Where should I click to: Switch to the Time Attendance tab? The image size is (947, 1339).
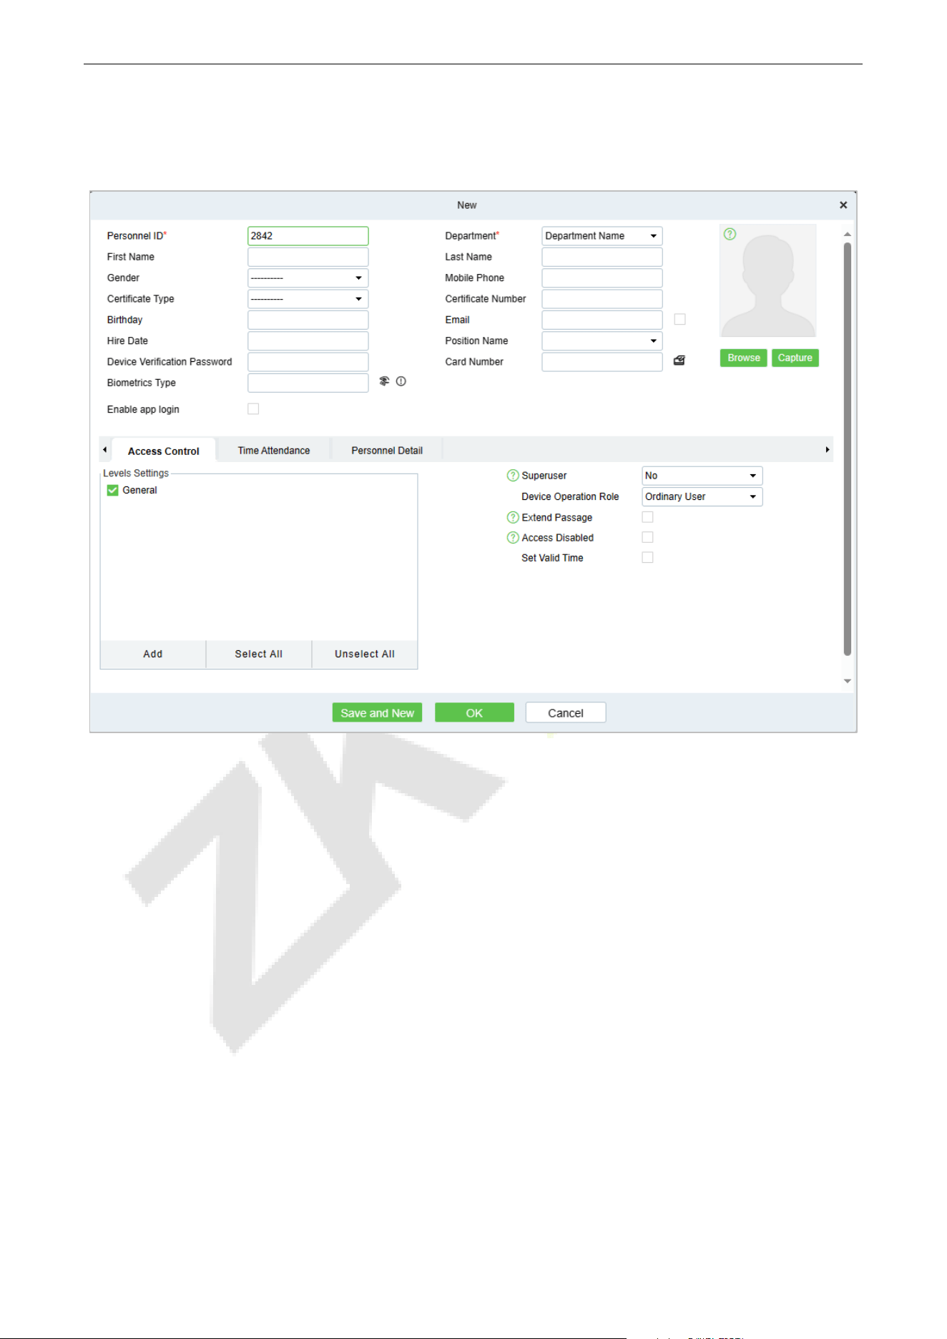[x=274, y=451]
